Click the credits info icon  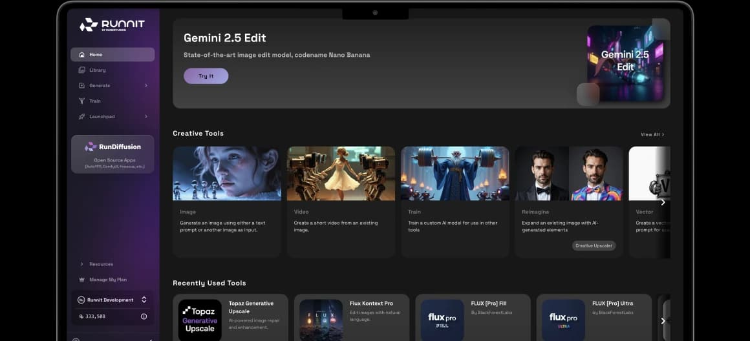[x=144, y=316]
